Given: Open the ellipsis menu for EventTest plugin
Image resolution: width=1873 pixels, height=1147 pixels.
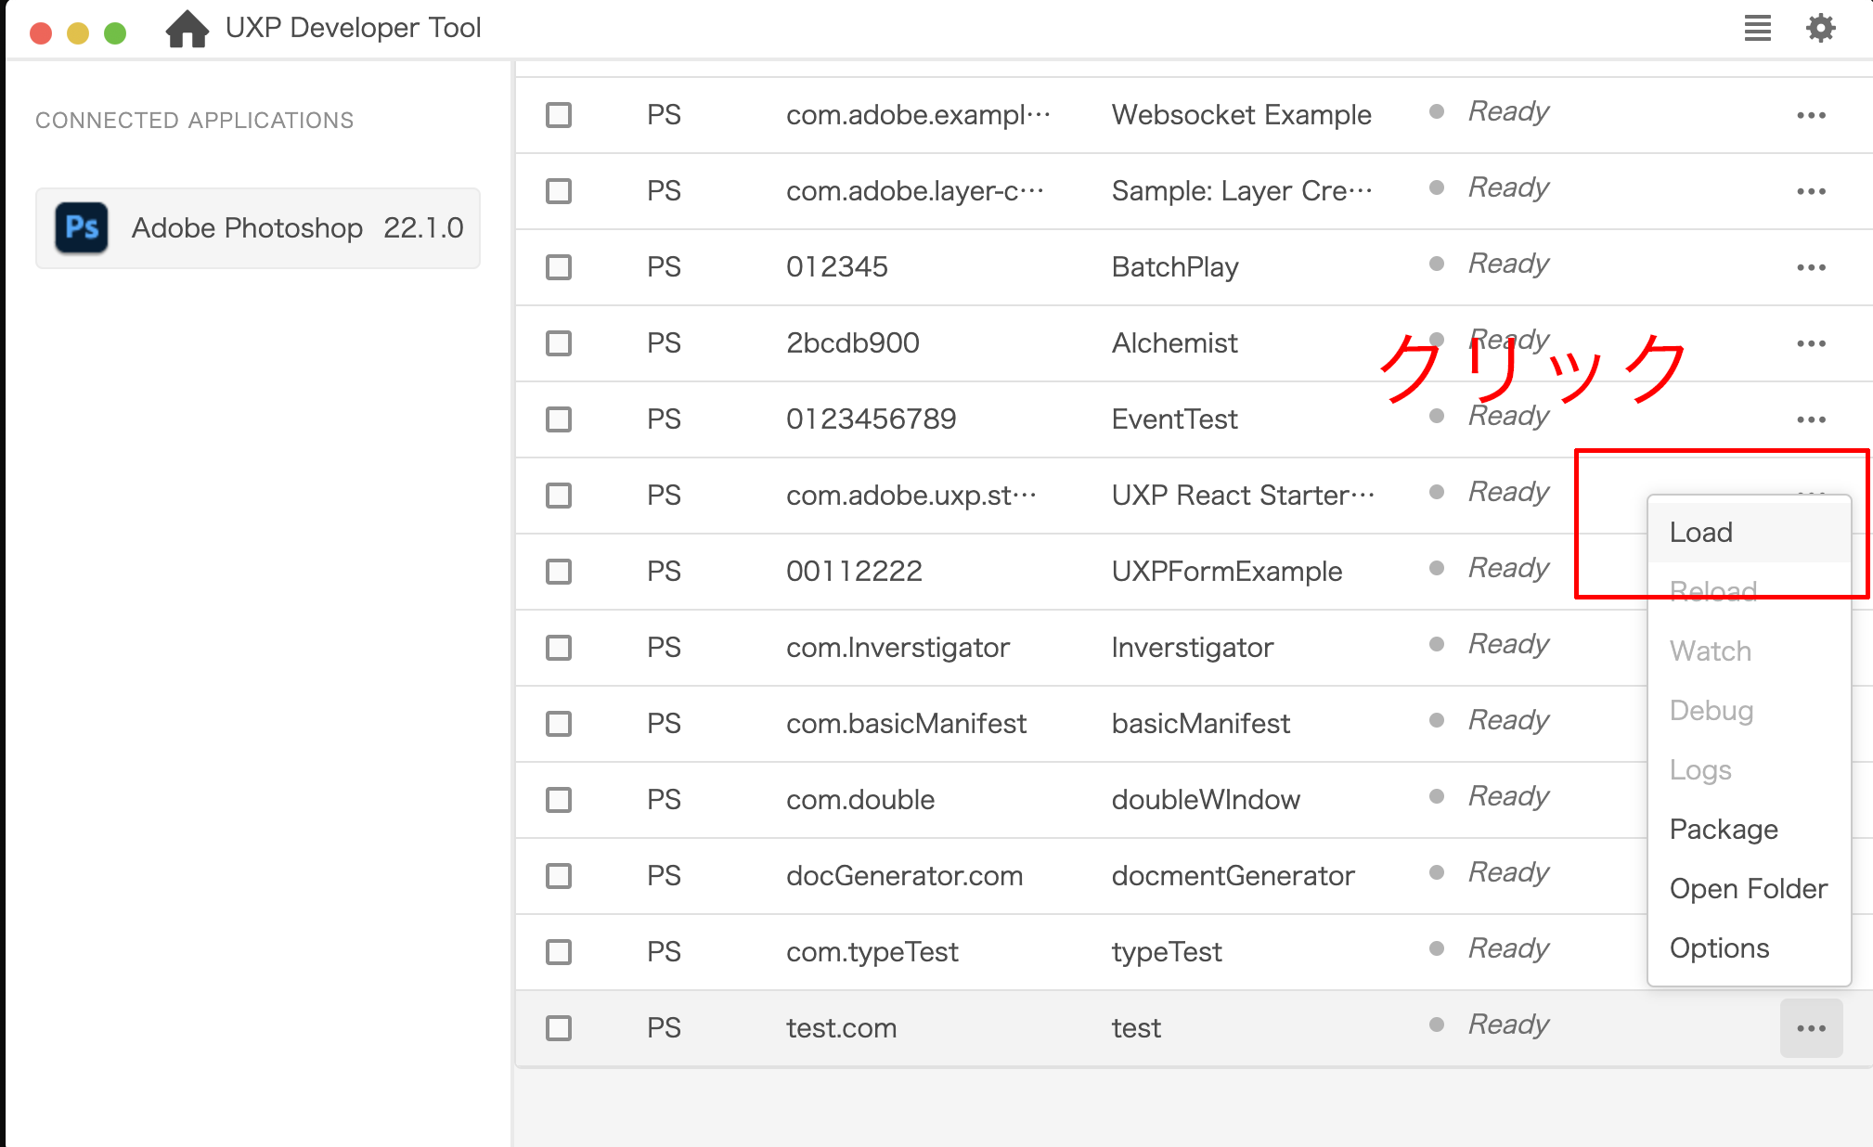Looking at the screenshot, I should (1811, 419).
